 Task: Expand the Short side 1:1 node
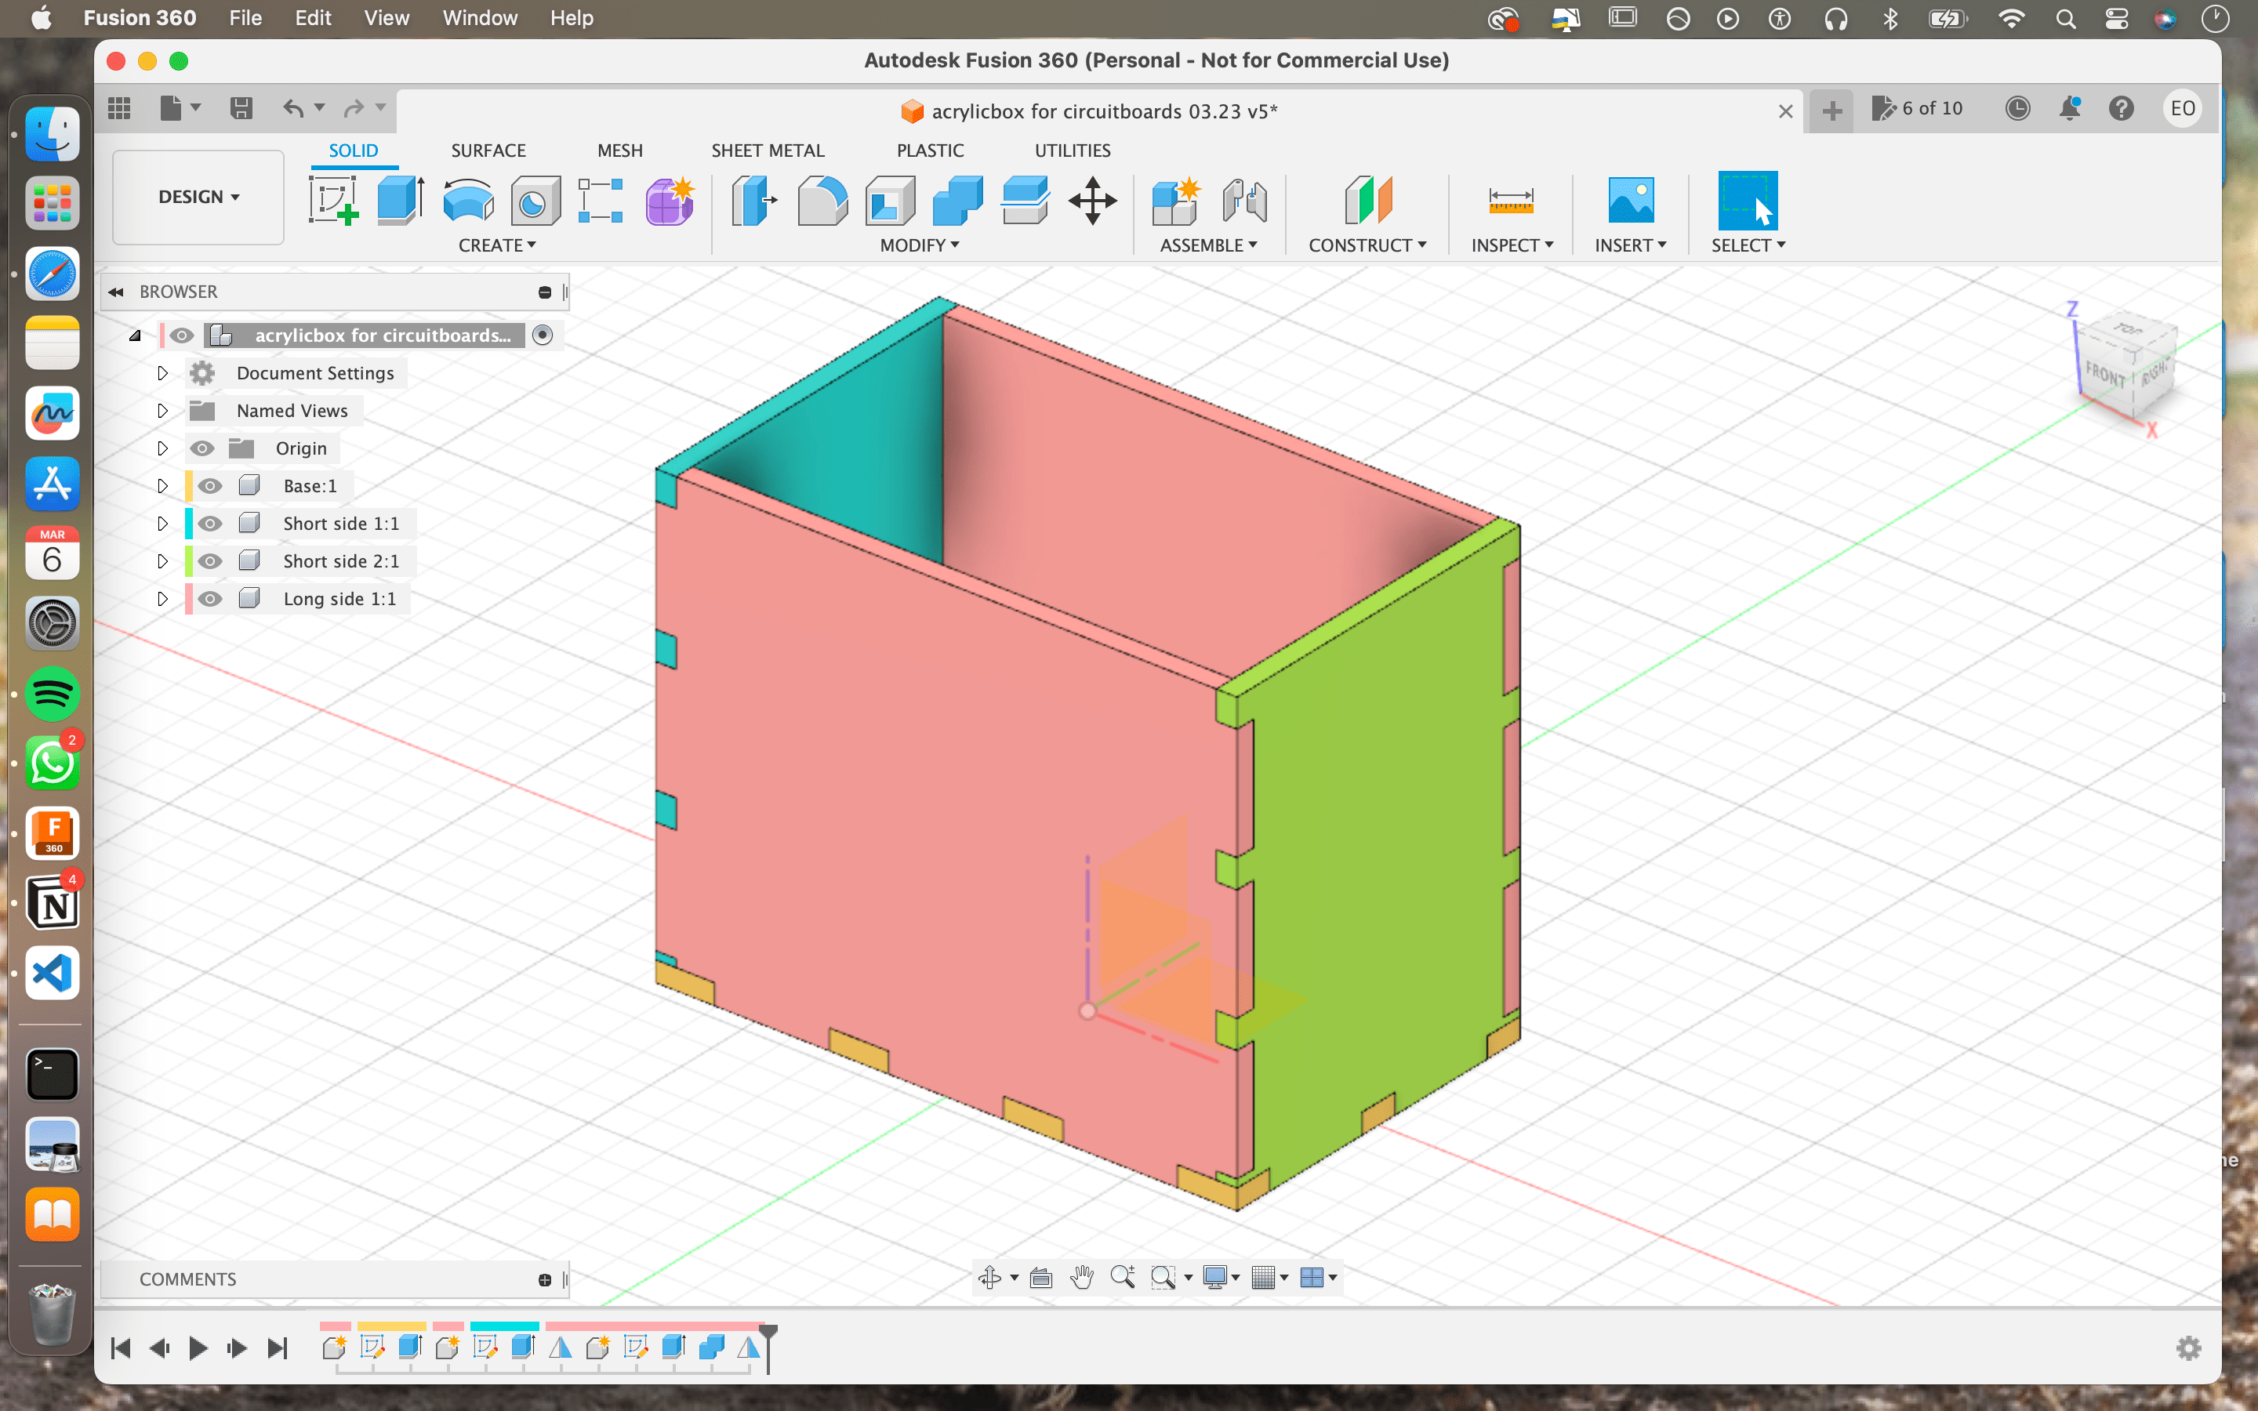pos(162,524)
